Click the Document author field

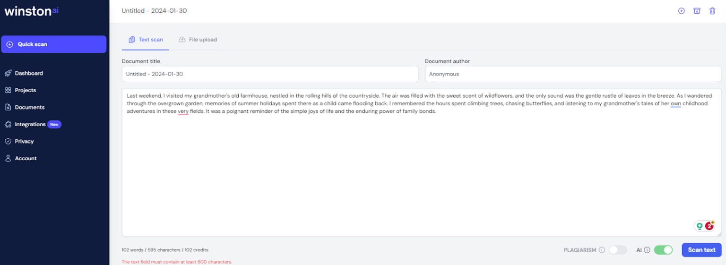(573, 74)
